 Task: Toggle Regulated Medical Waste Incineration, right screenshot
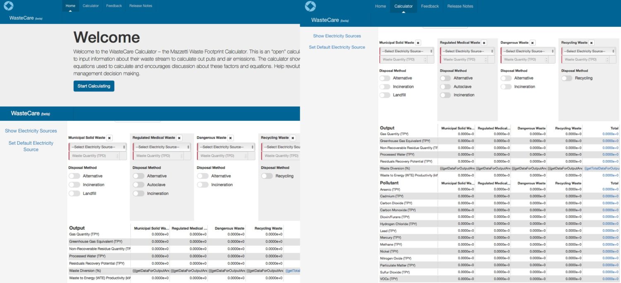click(x=445, y=95)
